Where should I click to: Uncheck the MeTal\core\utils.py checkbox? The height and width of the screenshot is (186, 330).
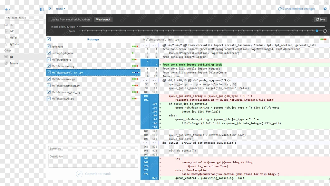coord(49,98)
